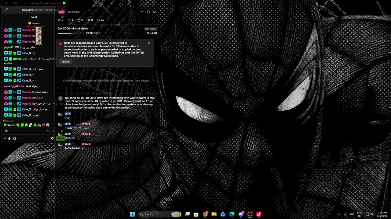Viewport: 391px width, 219px height.
Task: Open the 'This week' selector
Action: point(150,29)
